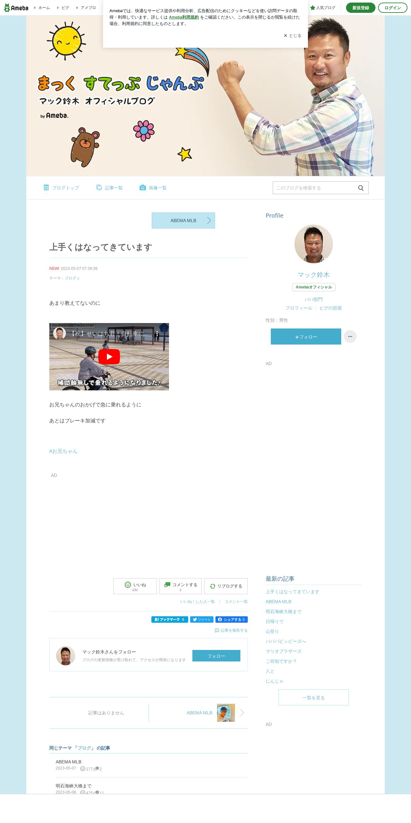Click the ログイン button
Screen dimensions: 411x823
(392, 8)
